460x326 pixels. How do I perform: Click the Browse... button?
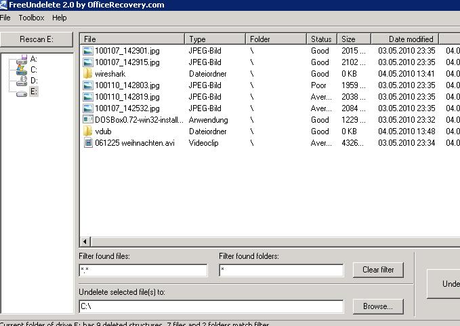(378, 306)
